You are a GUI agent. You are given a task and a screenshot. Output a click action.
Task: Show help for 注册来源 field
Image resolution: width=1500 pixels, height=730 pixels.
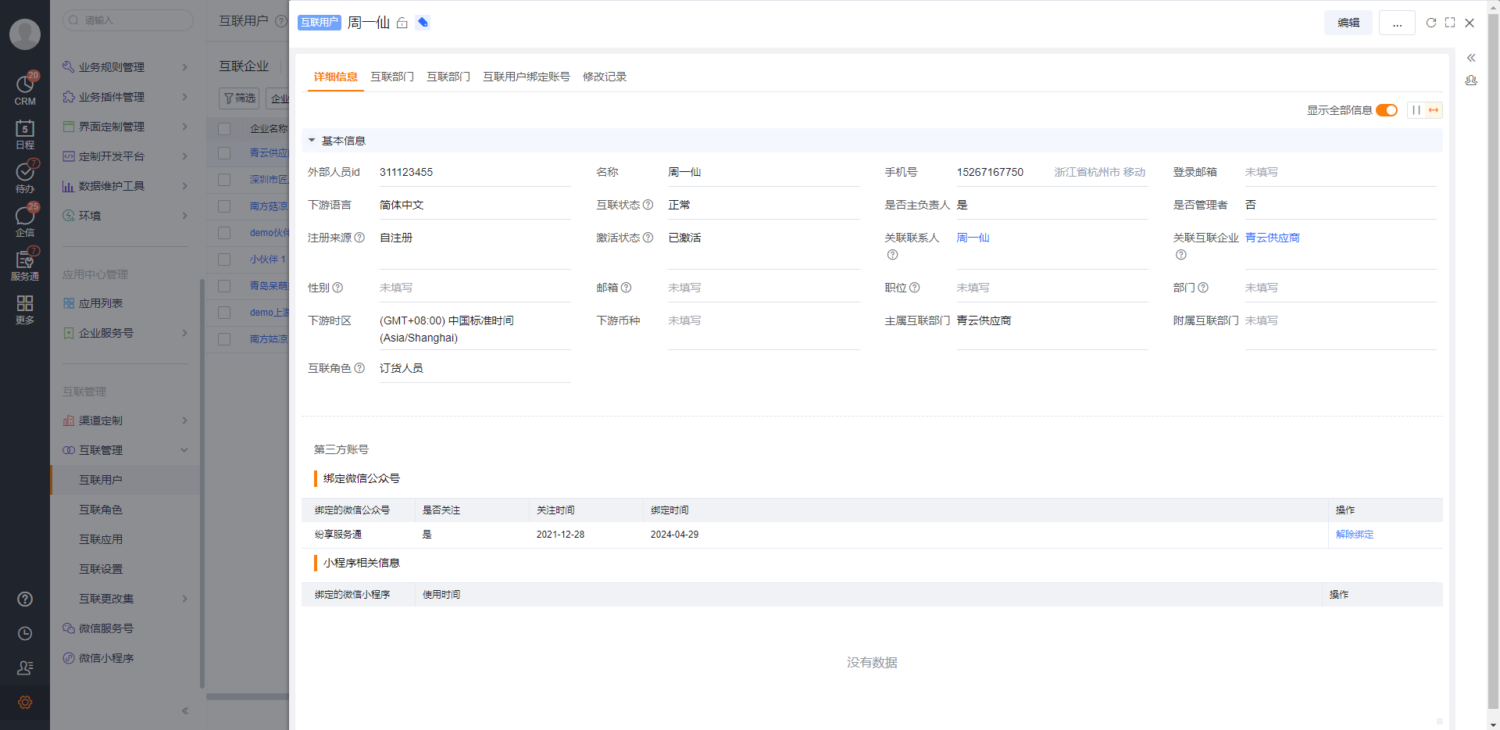(359, 238)
